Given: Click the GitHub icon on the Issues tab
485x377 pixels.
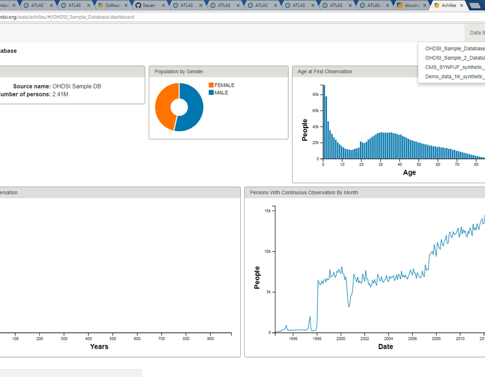Looking at the screenshot, I should tap(138, 5).
